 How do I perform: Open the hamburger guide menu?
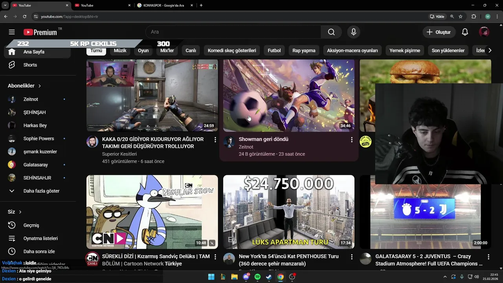click(12, 32)
